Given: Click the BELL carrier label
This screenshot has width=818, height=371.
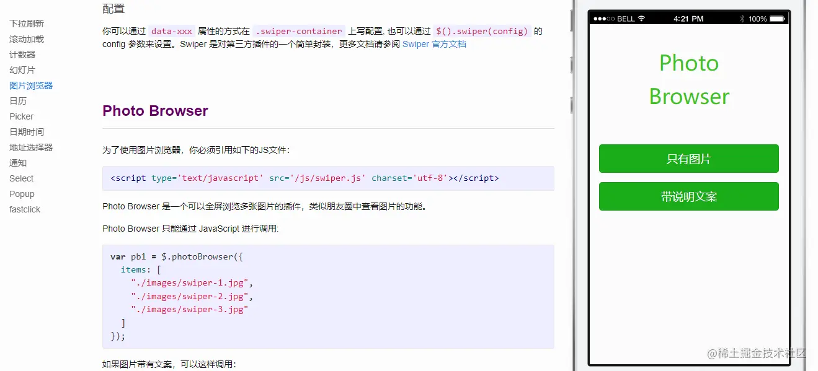Looking at the screenshot, I should click(626, 19).
